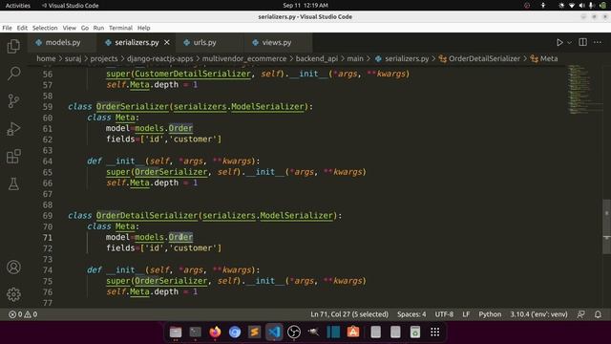Open the Extensions view
The image size is (611, 344).
pyautogui.click(x=13, y=157)
